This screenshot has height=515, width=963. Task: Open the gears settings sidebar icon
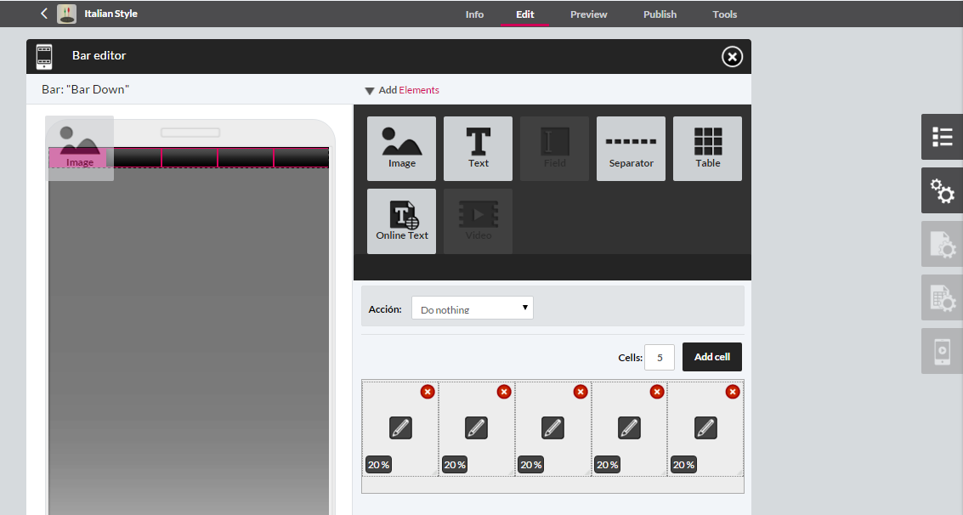[x=942, y=191]
